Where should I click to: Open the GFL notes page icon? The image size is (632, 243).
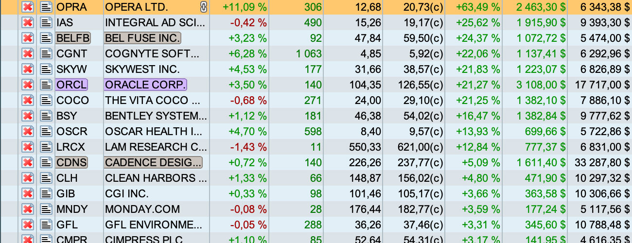46,225
